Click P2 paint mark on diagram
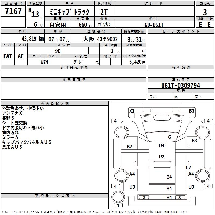The height and width of the screenshot is (215, 215). click(162, 157)
